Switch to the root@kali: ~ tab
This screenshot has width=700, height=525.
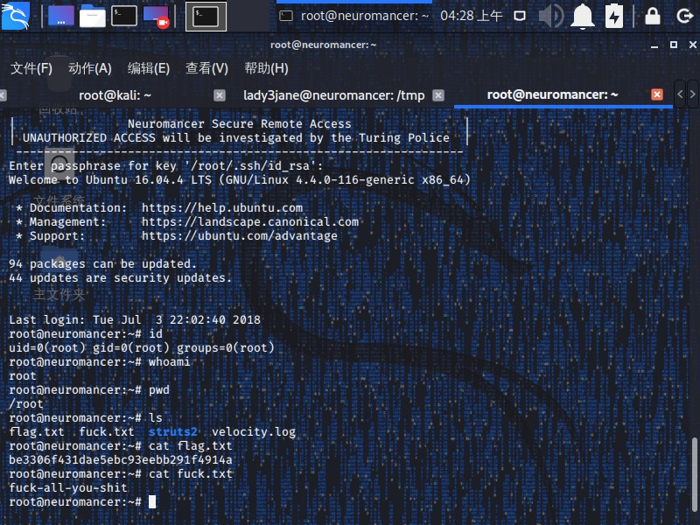[x=115, y=95]
